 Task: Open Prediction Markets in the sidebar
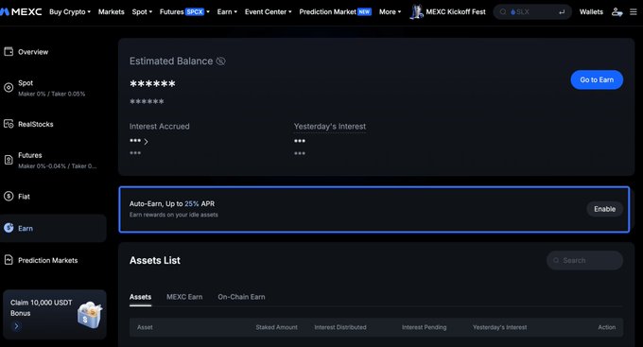tap(47, 260)
